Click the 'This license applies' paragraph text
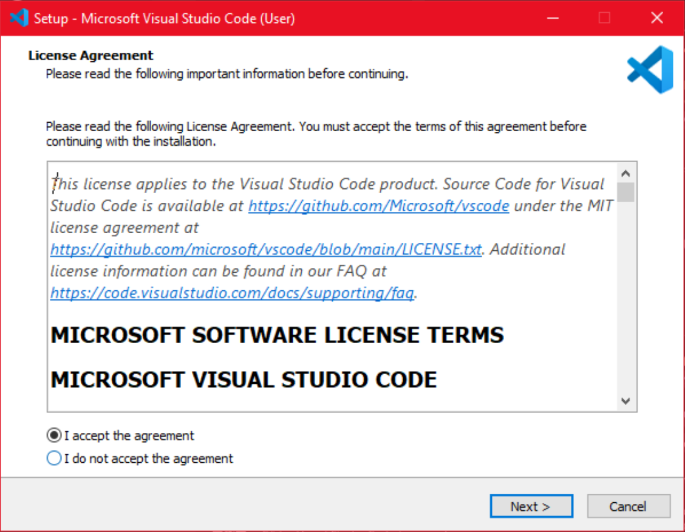The image size is (685, 532). [332, 238]
